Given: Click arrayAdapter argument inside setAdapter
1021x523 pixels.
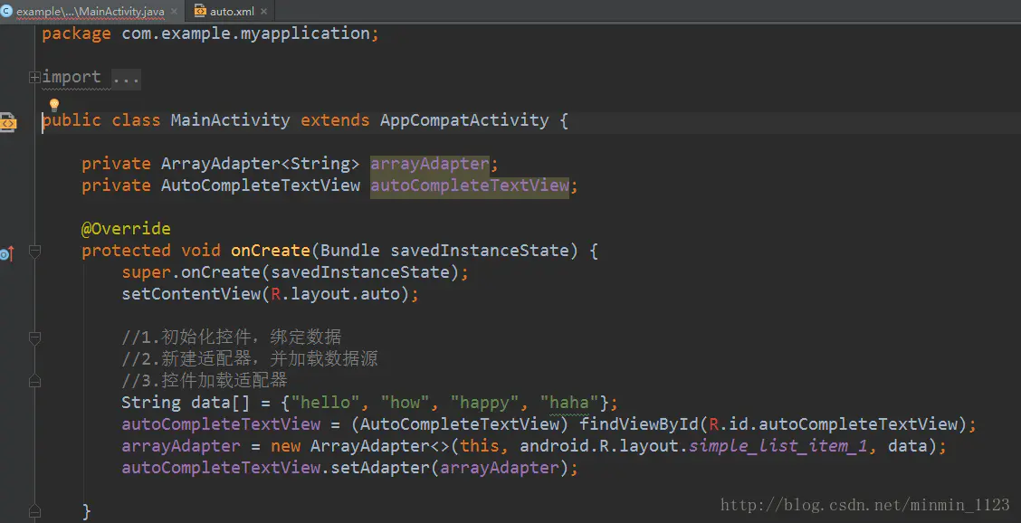Looking at the screenshot, I should point(500,468).
